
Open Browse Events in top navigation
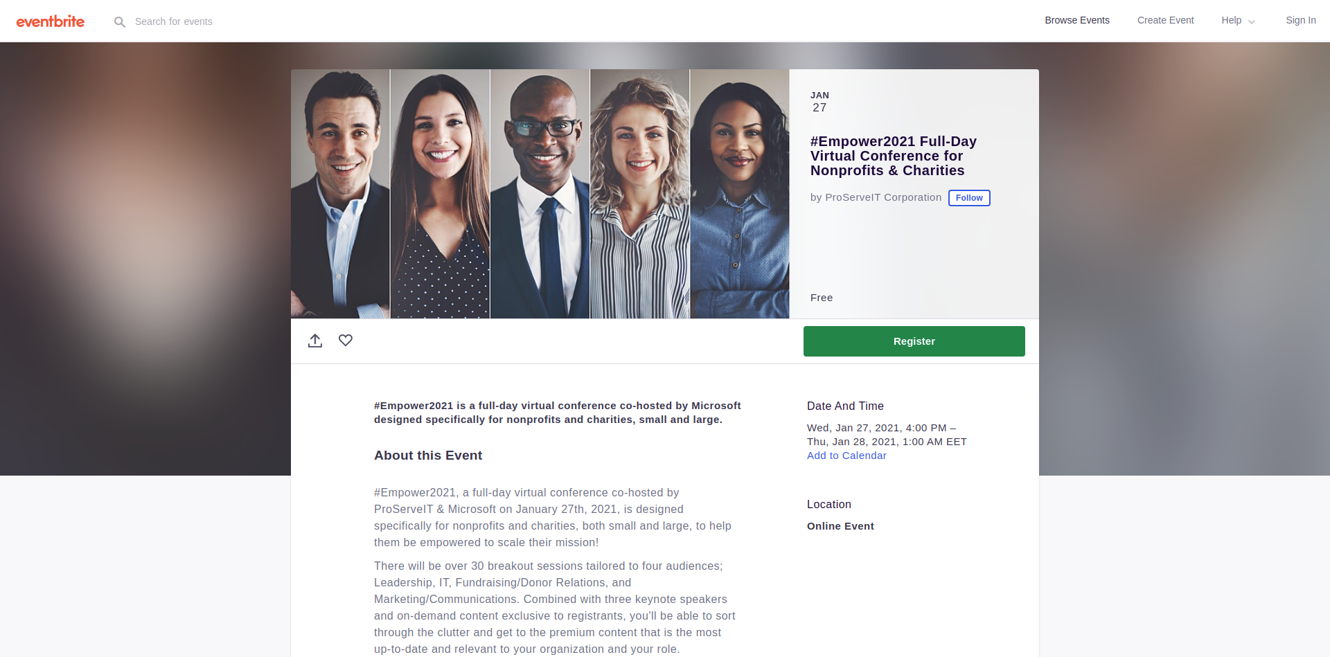[1077, 21]
